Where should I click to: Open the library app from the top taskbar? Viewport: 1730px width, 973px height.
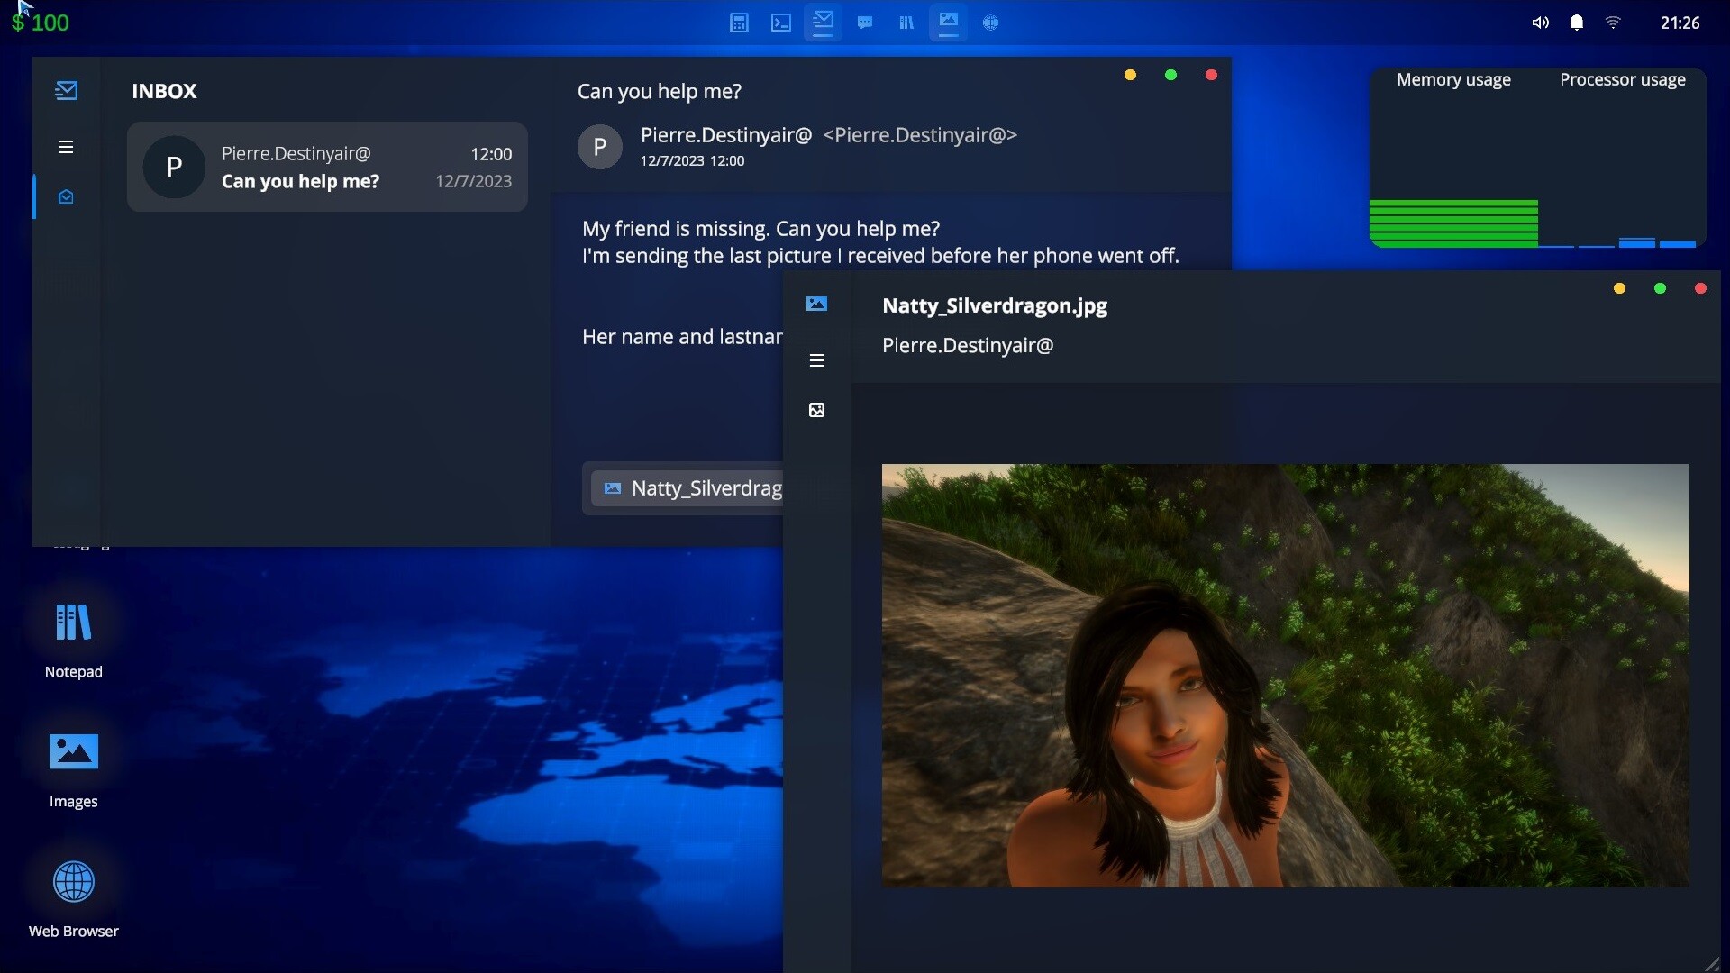pyautogui.click(x=906, y=23)
